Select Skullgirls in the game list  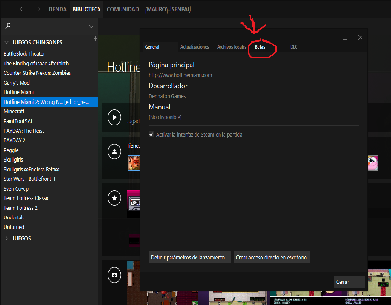(x=49, y=160)
